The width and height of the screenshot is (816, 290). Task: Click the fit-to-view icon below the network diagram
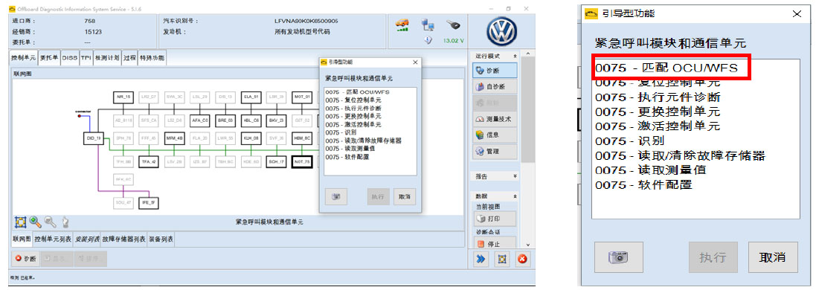click(x=20, y=222)
